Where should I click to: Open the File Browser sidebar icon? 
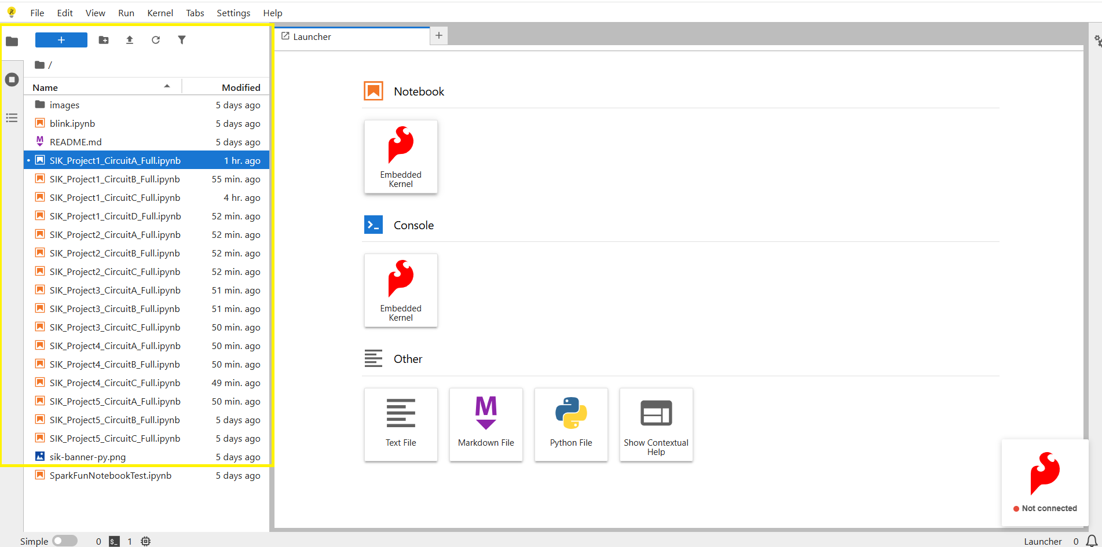12,41
